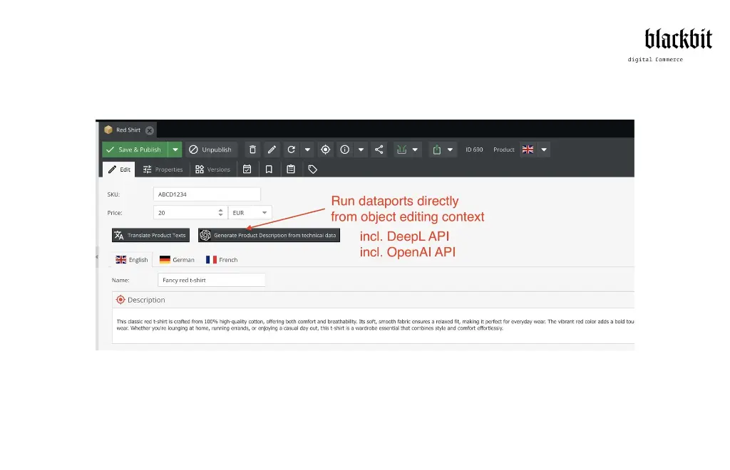The height and width of the screenshot is (470, 730).
Task: Click the share icon in the toolbar
Action: point(379,150)
